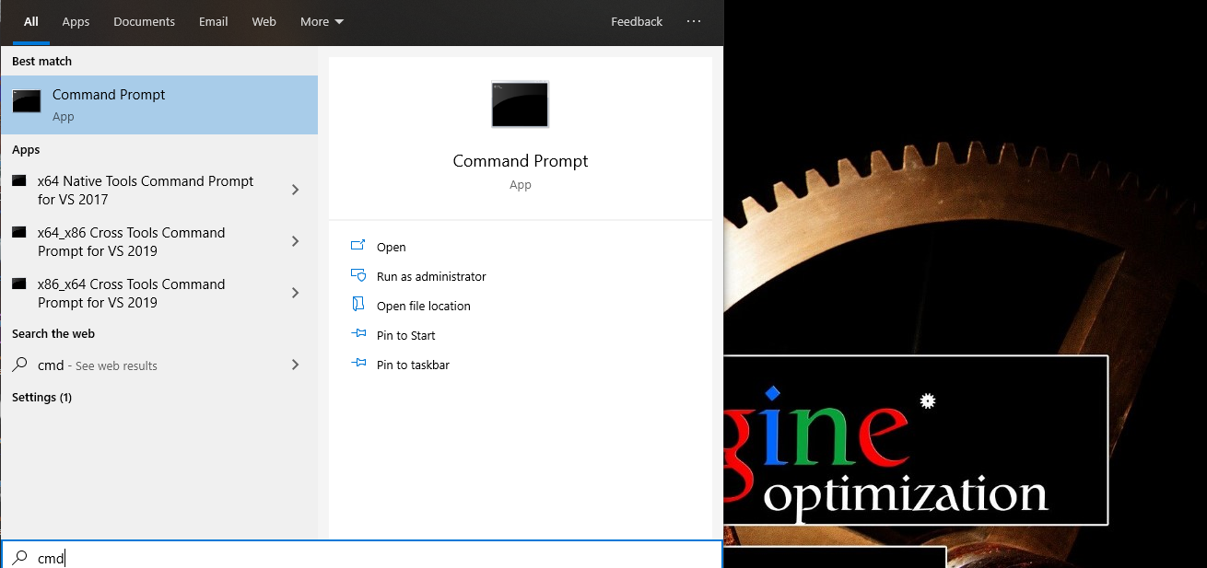The image size is (1207, 568).
Task: Choose Run as administrator
Action: click(x=431, y=276)
